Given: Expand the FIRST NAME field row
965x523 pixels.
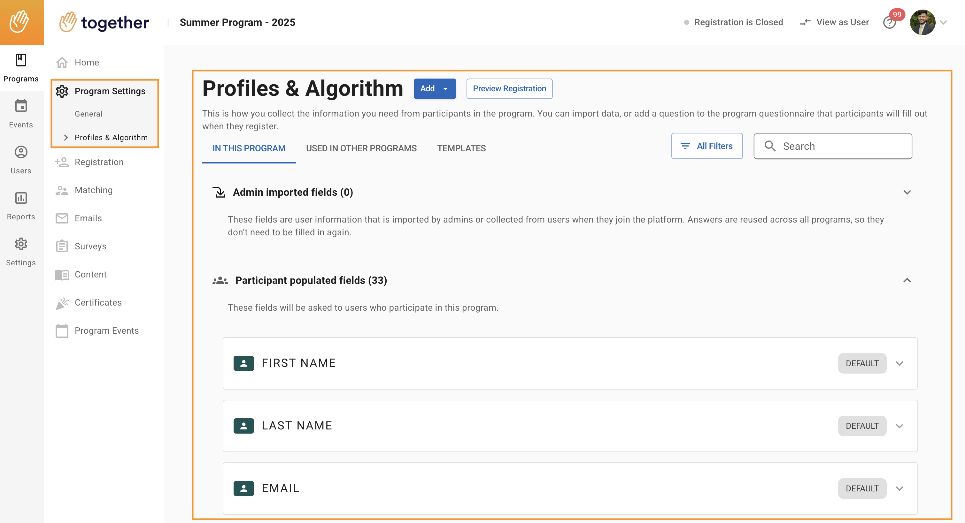Looking at the screenshot, I should [x=899, y=364].
